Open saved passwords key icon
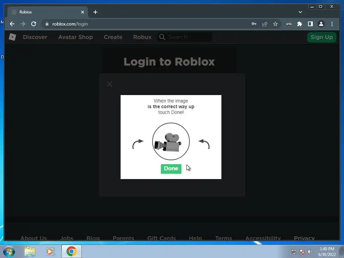 pos(254,24)
